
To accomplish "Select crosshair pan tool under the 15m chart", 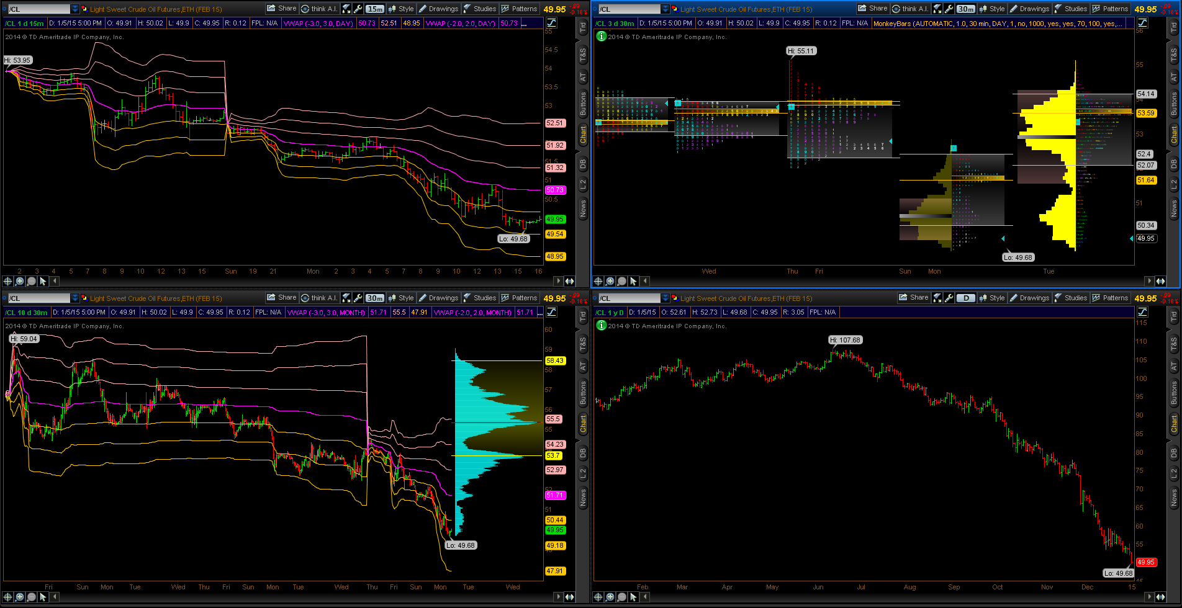I will (x=8, y=281).
